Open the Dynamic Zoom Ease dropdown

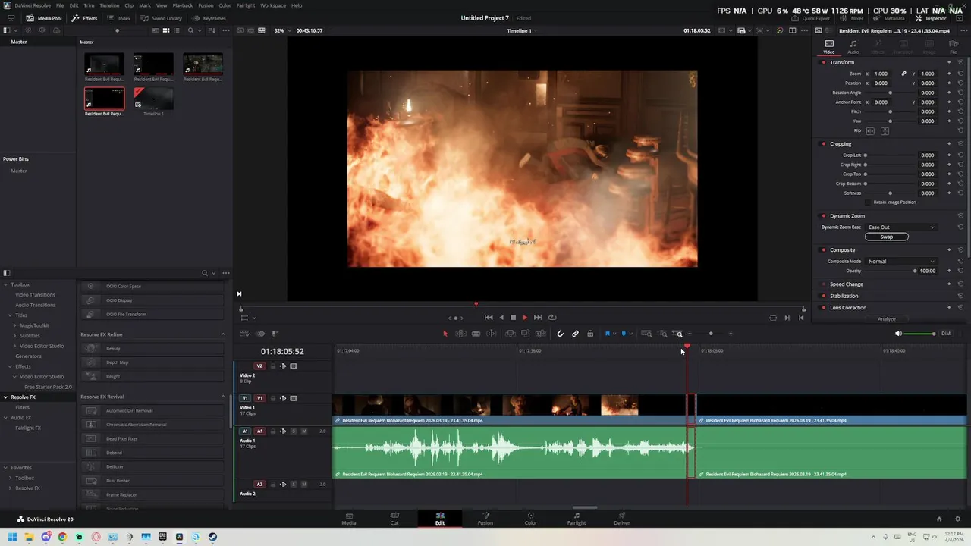(x=901, y=227)
